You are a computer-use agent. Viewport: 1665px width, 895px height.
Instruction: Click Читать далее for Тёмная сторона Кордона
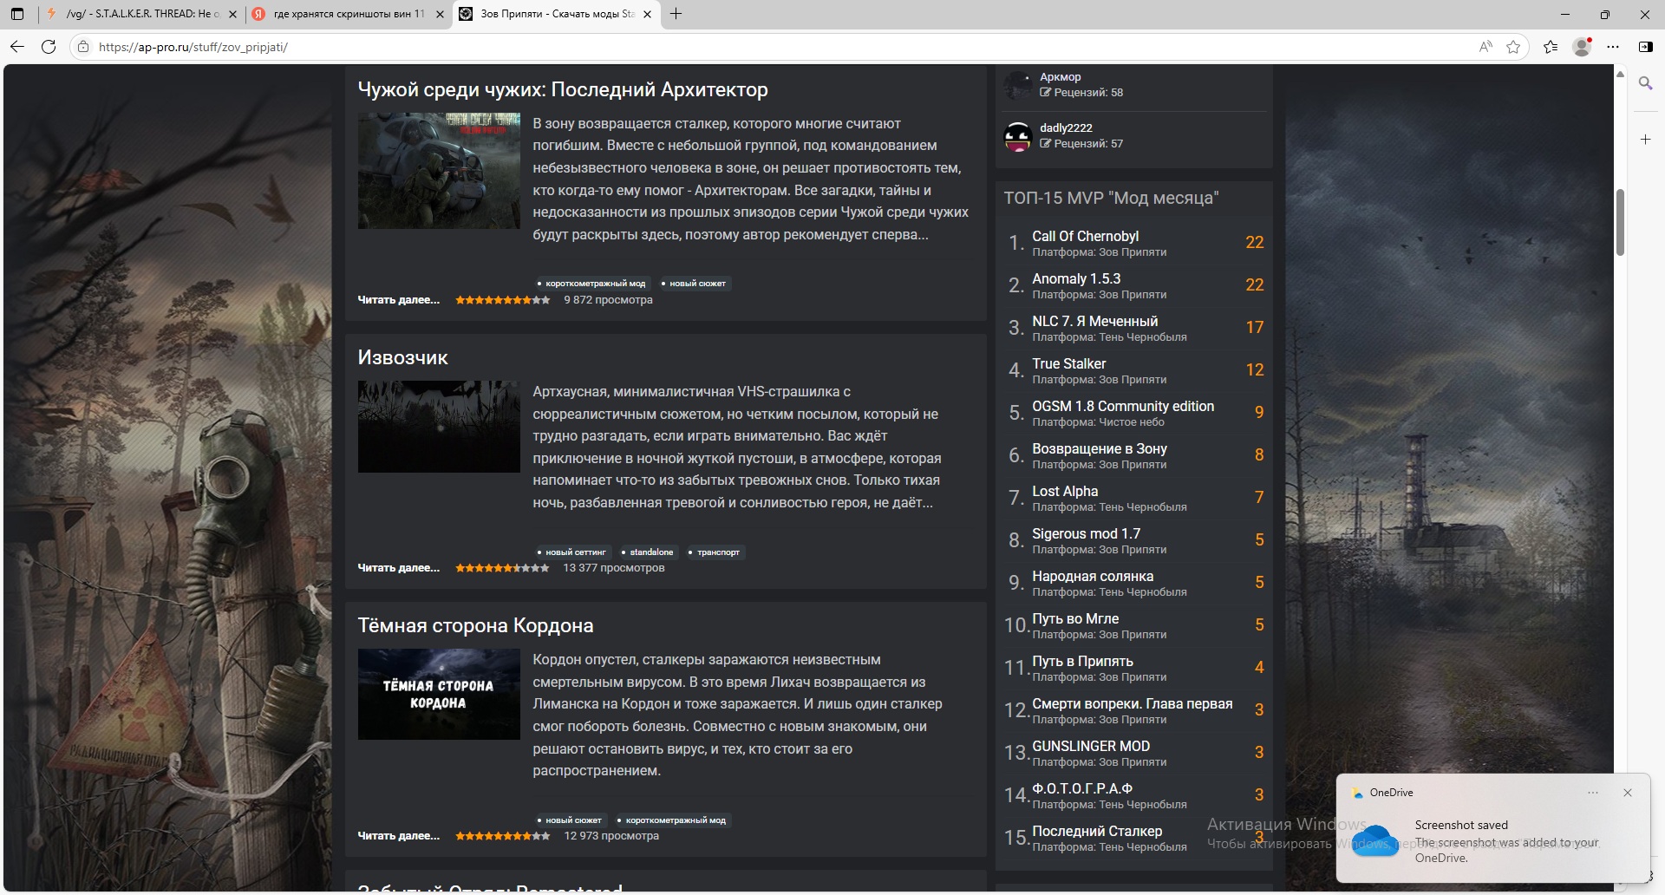click(399, 836)
